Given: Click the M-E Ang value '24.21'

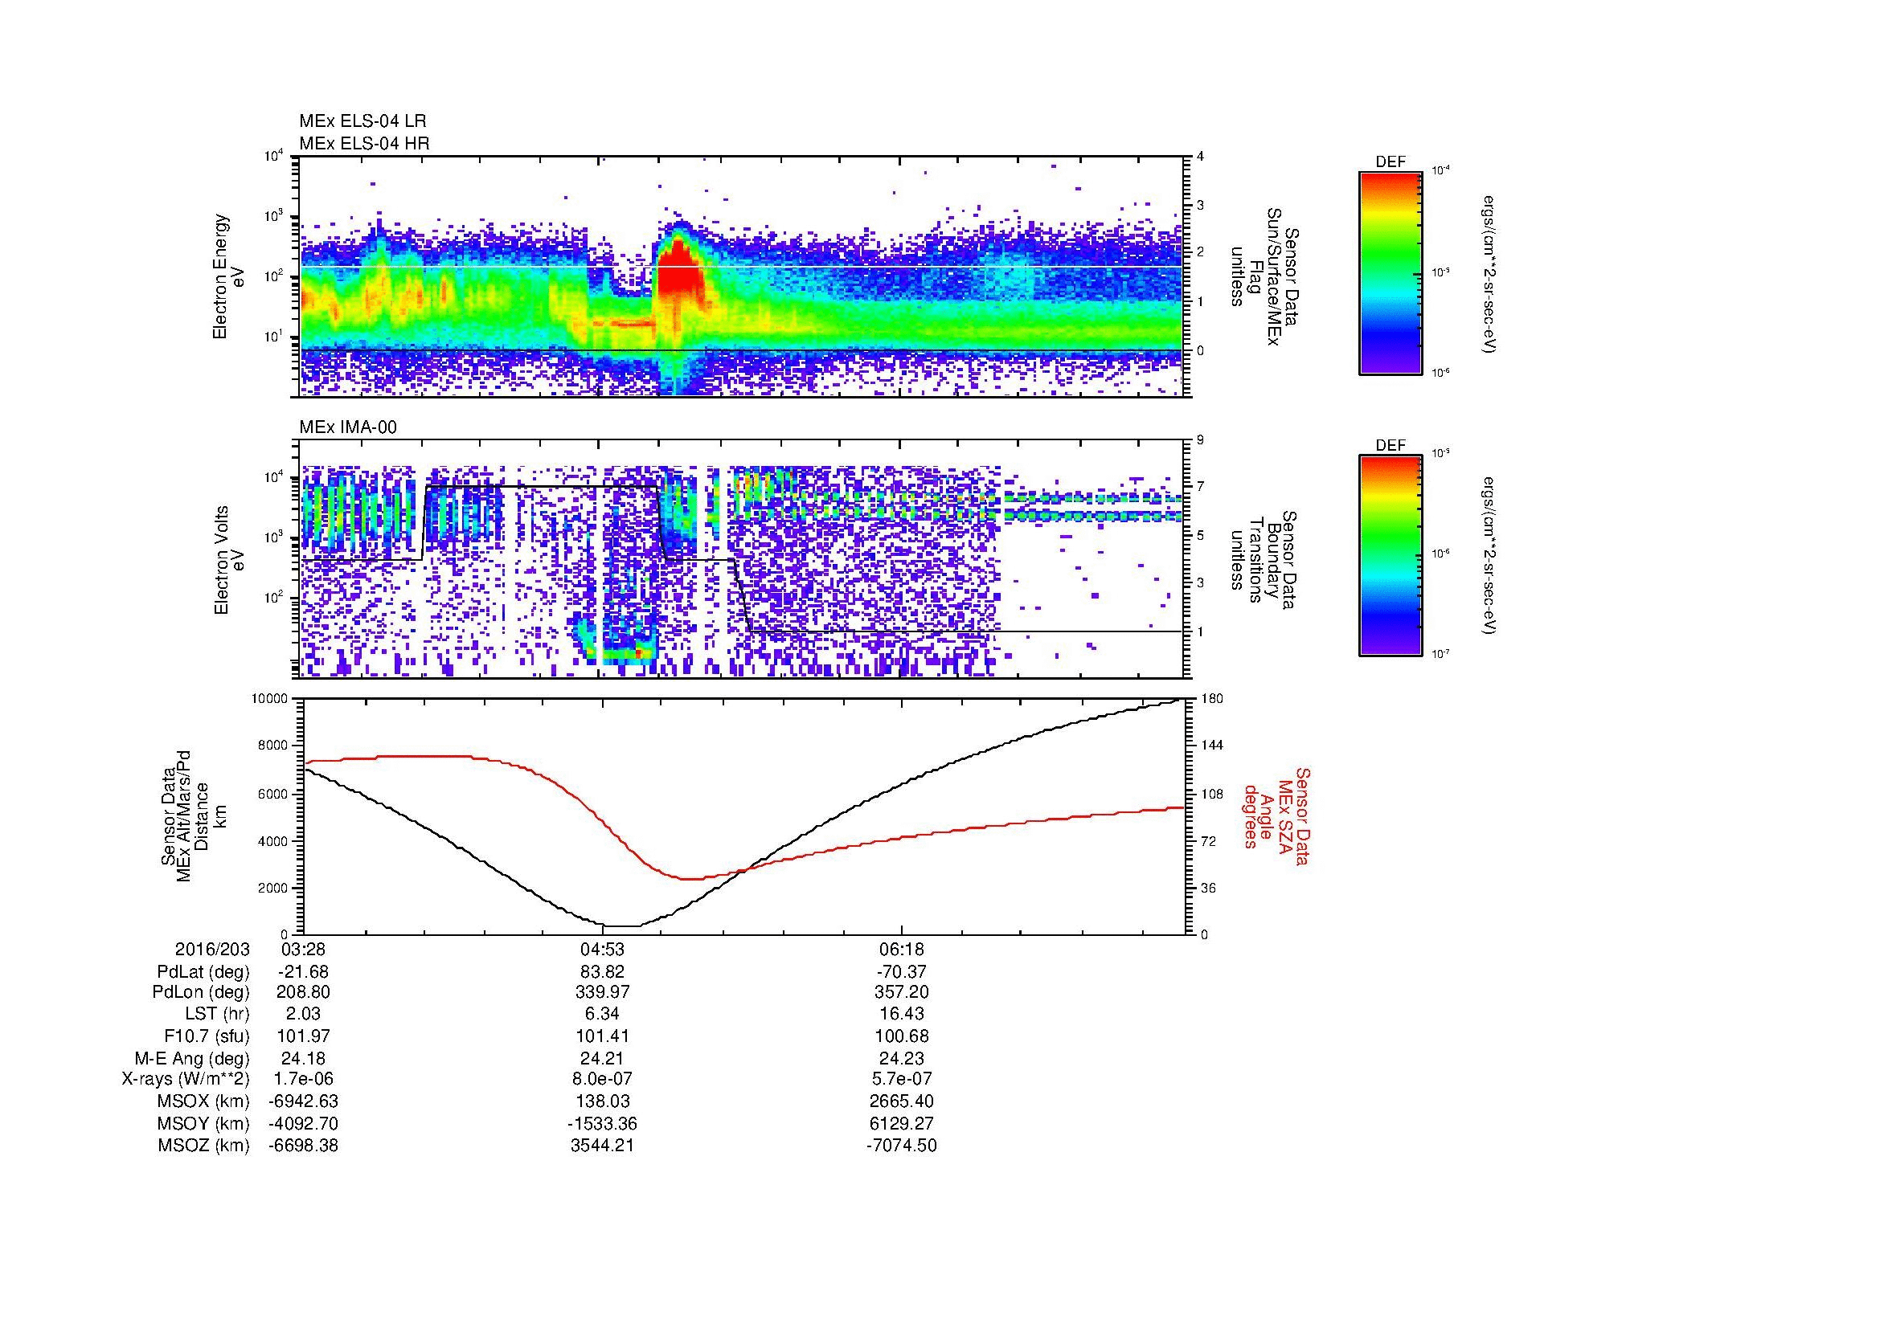Looking at the screenshot, I should (603, 1058).
